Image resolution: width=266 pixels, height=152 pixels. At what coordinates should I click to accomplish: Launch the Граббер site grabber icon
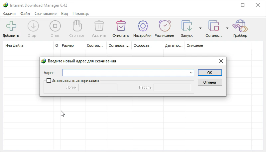coord(240,26)
